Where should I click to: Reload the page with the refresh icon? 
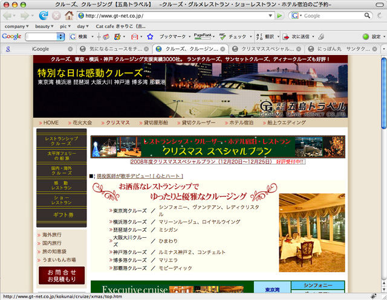point(44,16)
